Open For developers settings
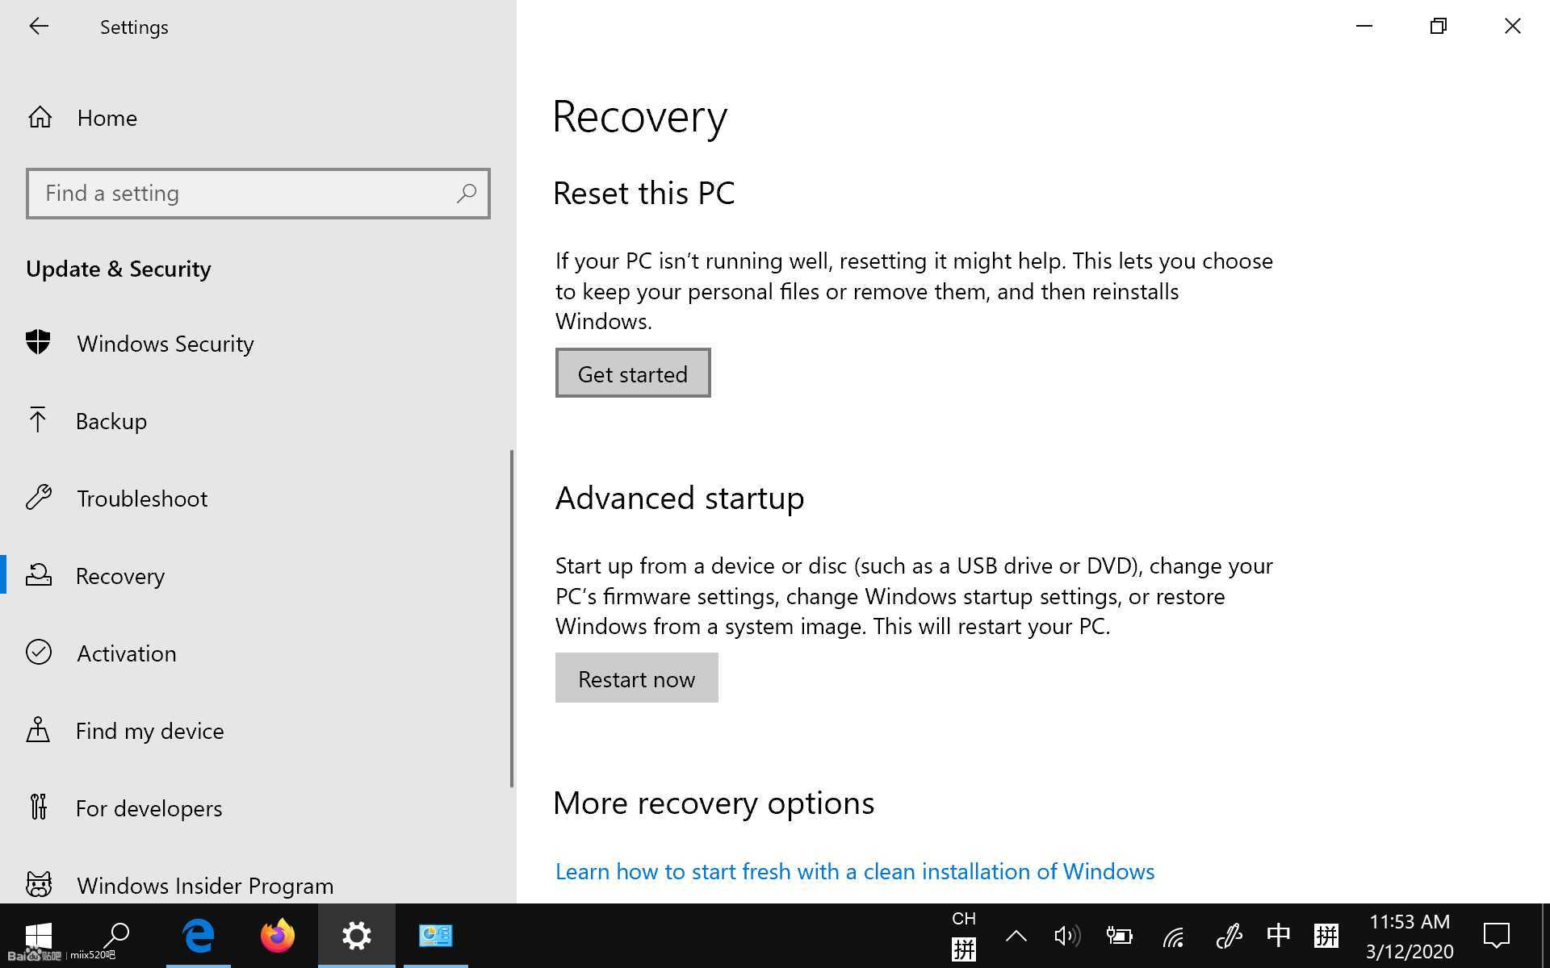This screenshot has width=1550, height=968. [x=149, y=808]
